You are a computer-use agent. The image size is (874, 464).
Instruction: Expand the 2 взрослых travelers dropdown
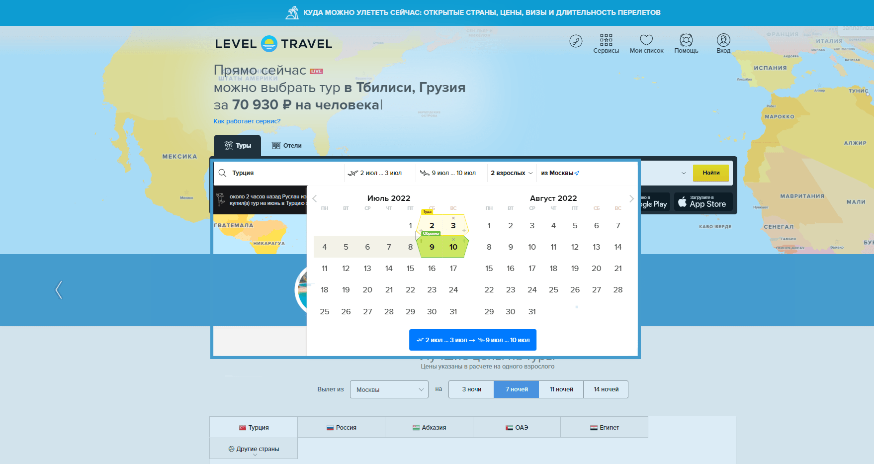(512, 173)
